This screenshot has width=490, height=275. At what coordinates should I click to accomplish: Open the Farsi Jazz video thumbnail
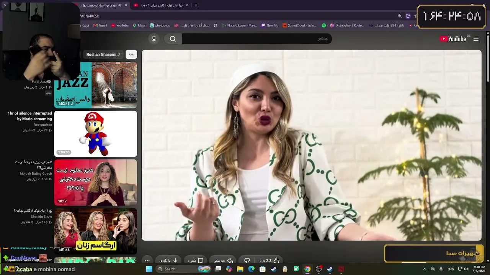[x=95, y=85]
